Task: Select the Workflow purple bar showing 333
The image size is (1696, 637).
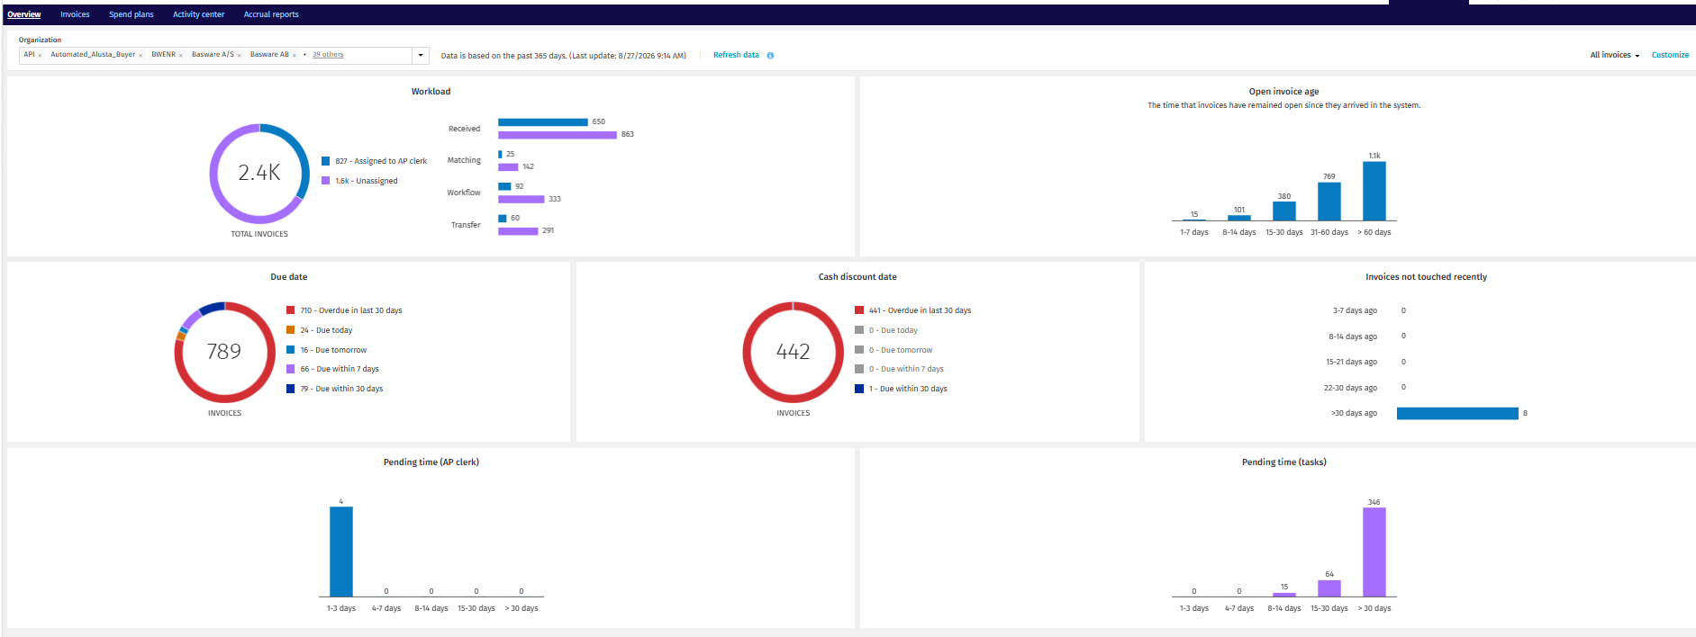Action: click(521, 199)
